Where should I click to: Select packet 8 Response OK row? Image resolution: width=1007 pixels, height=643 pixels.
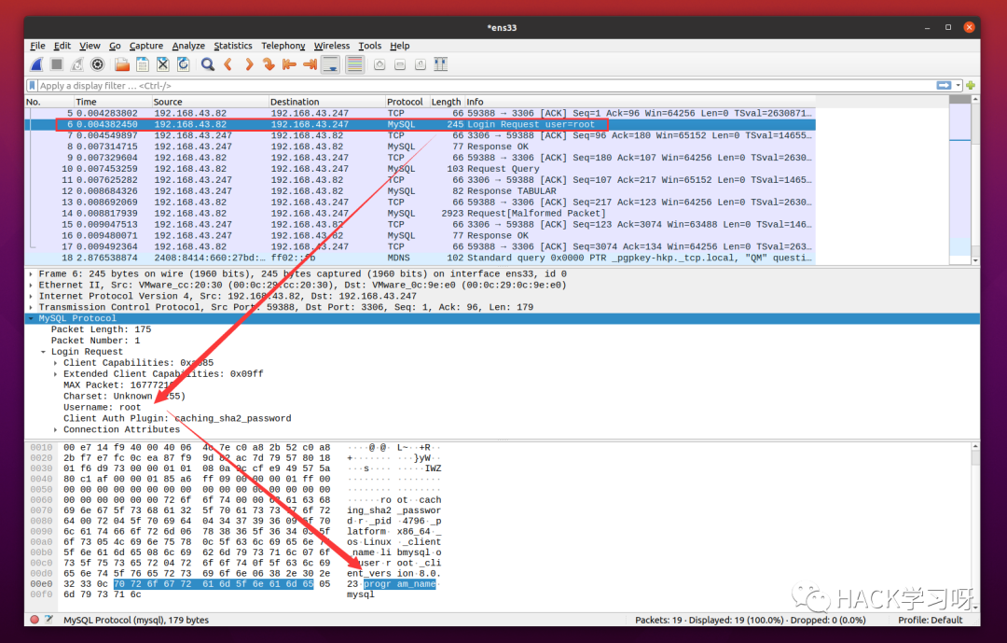tap(421, 147)
